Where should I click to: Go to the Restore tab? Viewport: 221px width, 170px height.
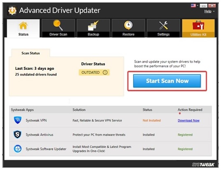point(128,28)
